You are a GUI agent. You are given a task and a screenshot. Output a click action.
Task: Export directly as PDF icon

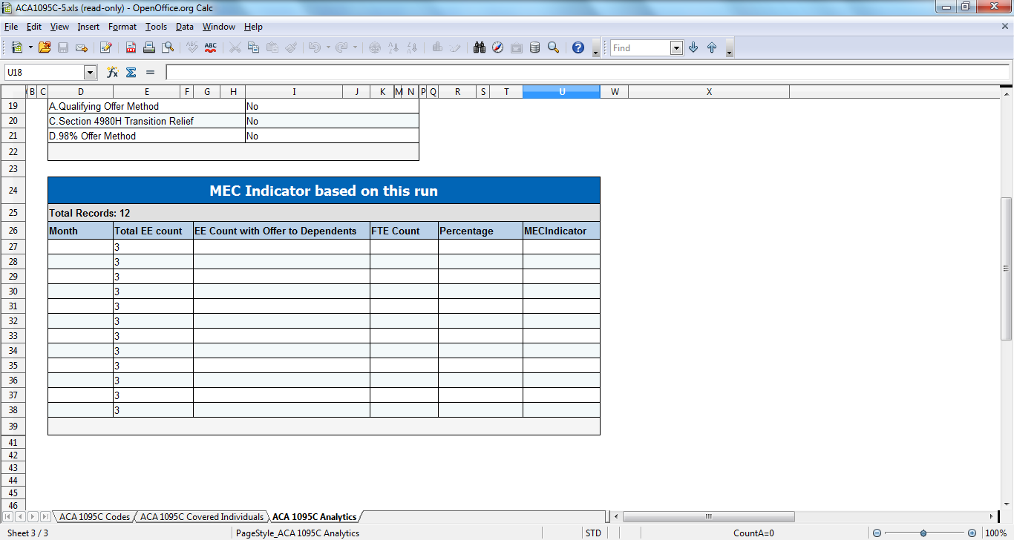(131, 47)
